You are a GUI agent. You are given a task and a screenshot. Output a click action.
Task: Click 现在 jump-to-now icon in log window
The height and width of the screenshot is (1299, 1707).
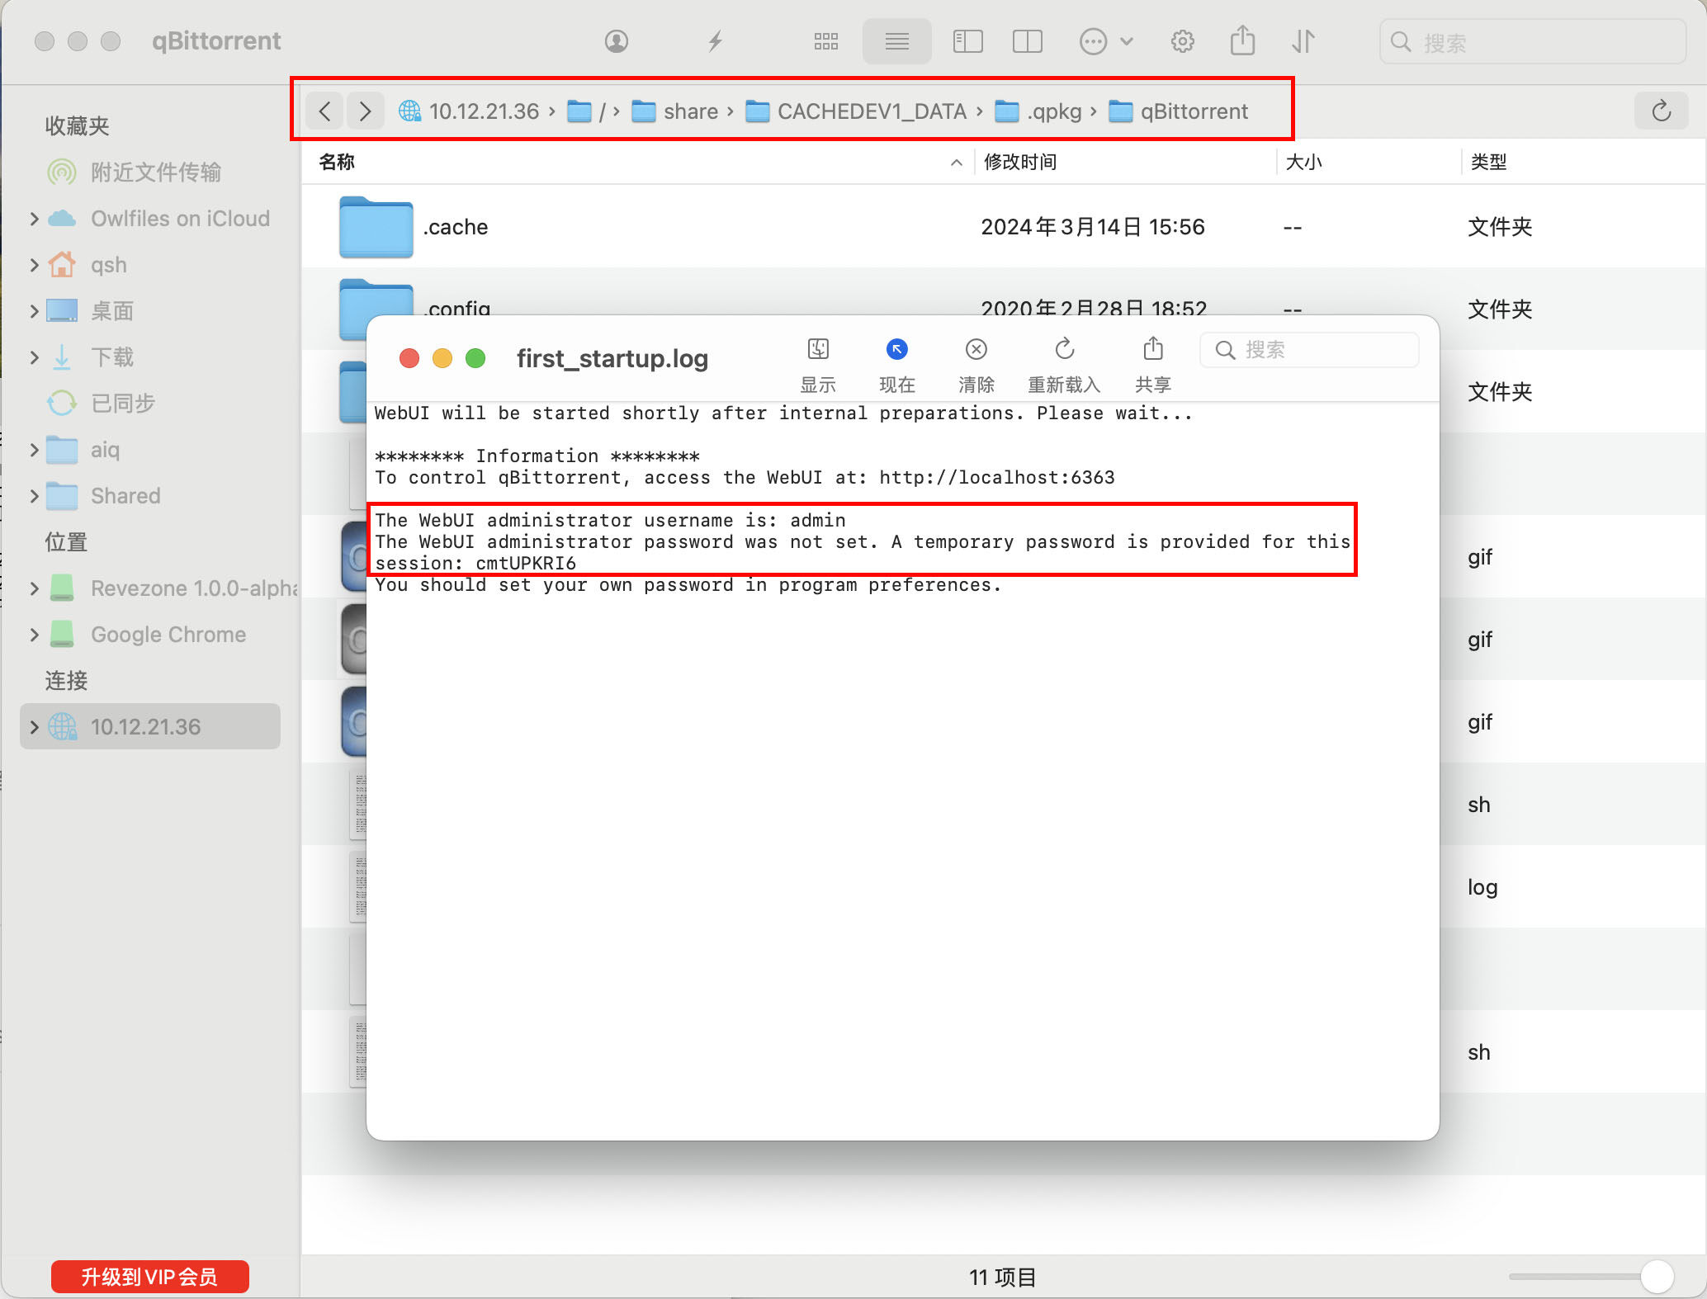897,349
